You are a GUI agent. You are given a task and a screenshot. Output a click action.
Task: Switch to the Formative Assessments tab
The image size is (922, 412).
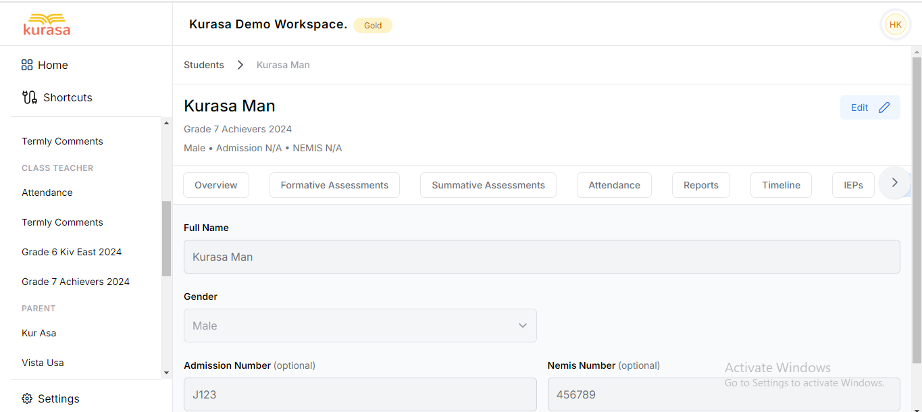(x=334, y=185)
